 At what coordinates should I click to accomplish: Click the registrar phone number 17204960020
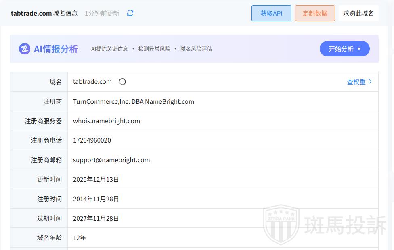[x=92, y=140]
